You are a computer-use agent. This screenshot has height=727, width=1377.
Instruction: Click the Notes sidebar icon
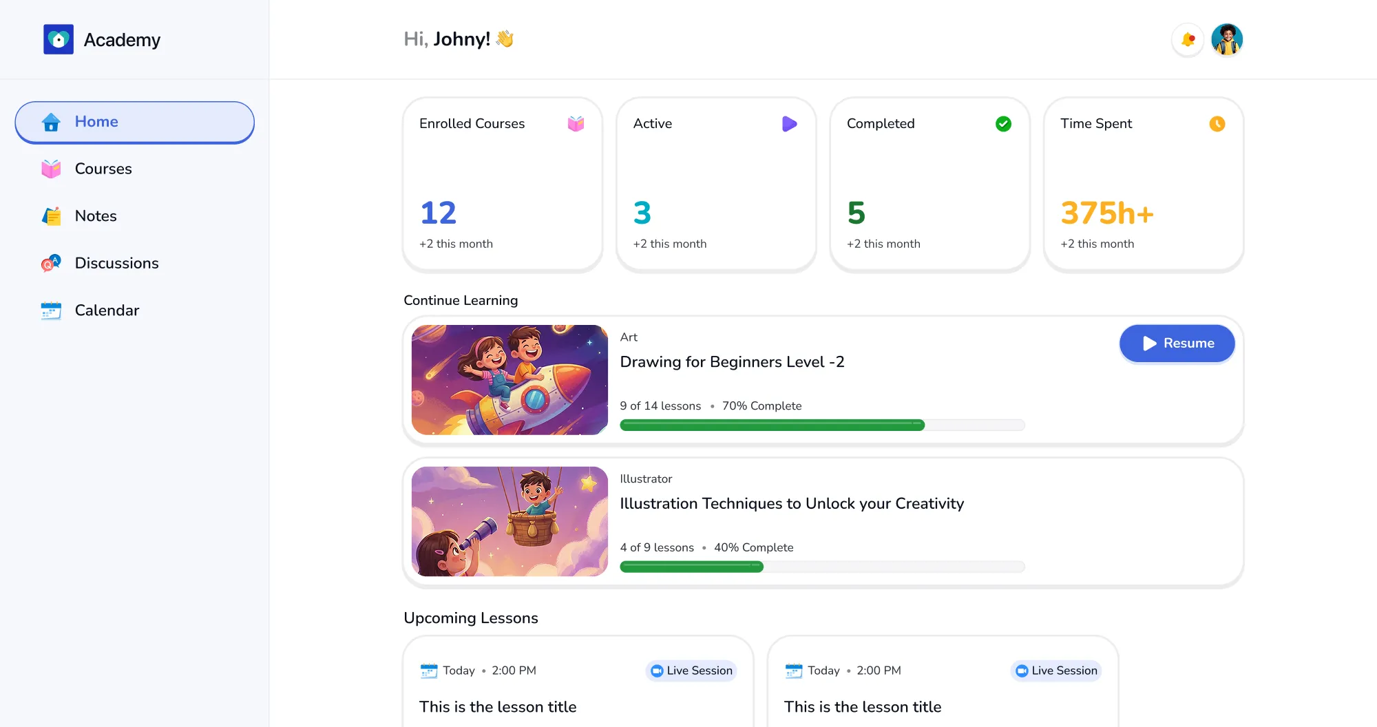[x=51, y=216]
